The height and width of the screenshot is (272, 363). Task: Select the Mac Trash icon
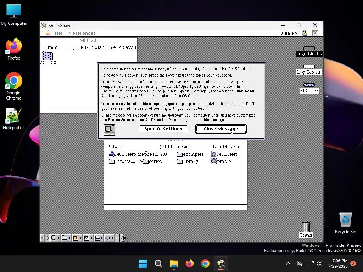[306, 227]
